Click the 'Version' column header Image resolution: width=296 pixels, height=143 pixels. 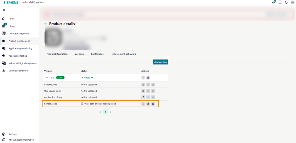pyautogui.click(x=48, y=71)
